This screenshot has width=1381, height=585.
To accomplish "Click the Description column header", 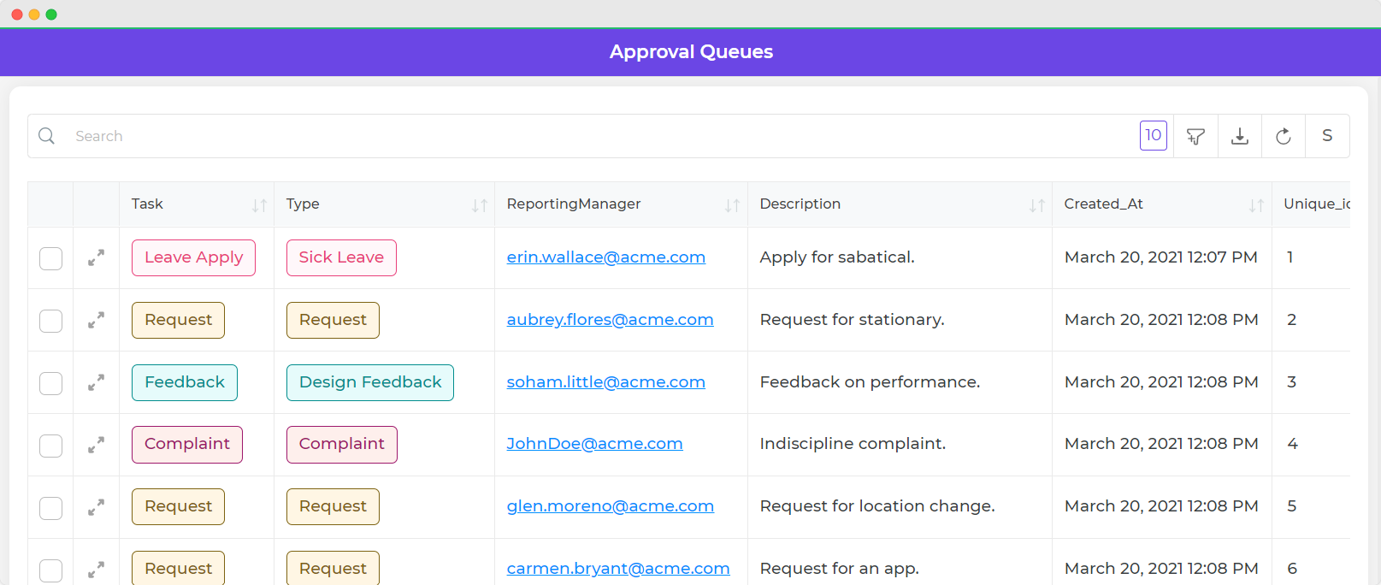I will [800, 204].
